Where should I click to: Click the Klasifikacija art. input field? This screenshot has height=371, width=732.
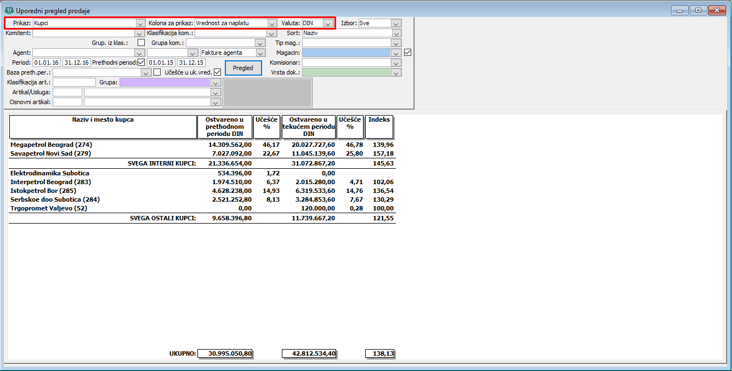click(x=74, y=82)
